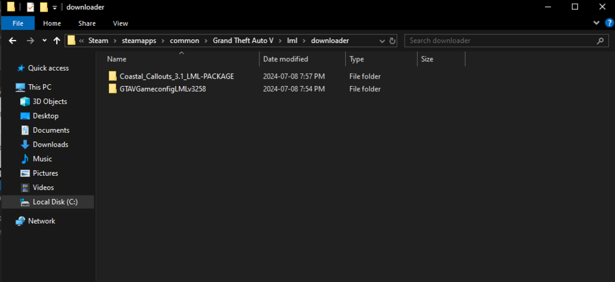Click the Properties icon in title bar
This screenshot has height=282, width=615.
coord(30,7)
